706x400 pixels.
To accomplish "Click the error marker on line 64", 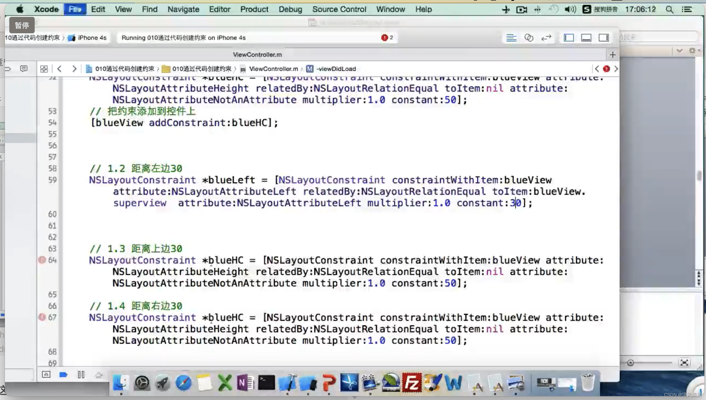I will tap(42, 259).
